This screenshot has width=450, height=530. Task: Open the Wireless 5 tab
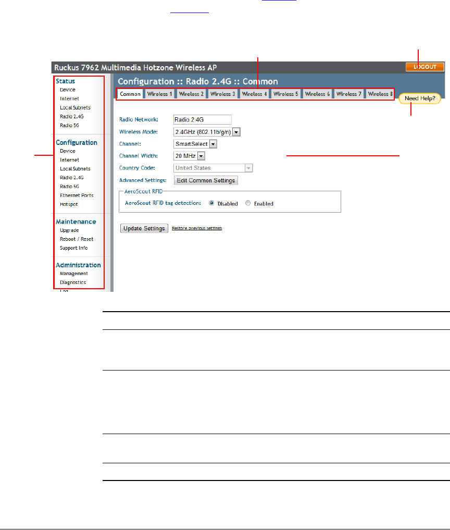pyautogui.click(x=285, y=94)
